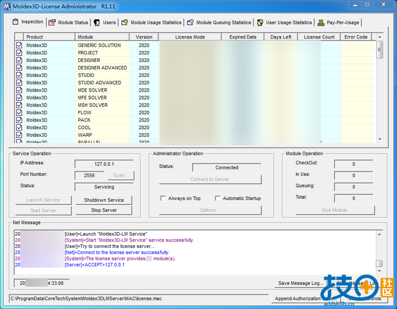This screenshot has width=397, height=309.
Task: Click the module list scrollbar thumb
Action: tap(380, 49)
